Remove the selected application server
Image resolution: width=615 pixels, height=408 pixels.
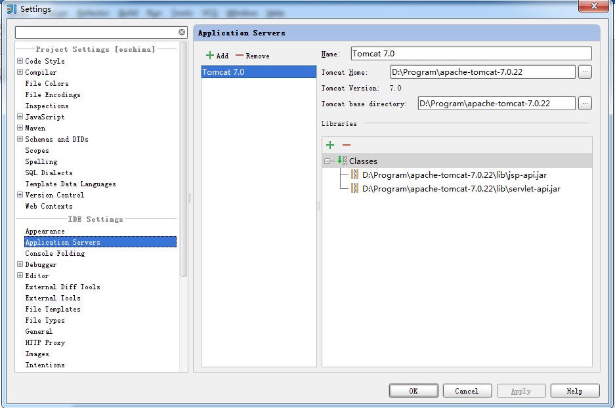pos(252,56)
